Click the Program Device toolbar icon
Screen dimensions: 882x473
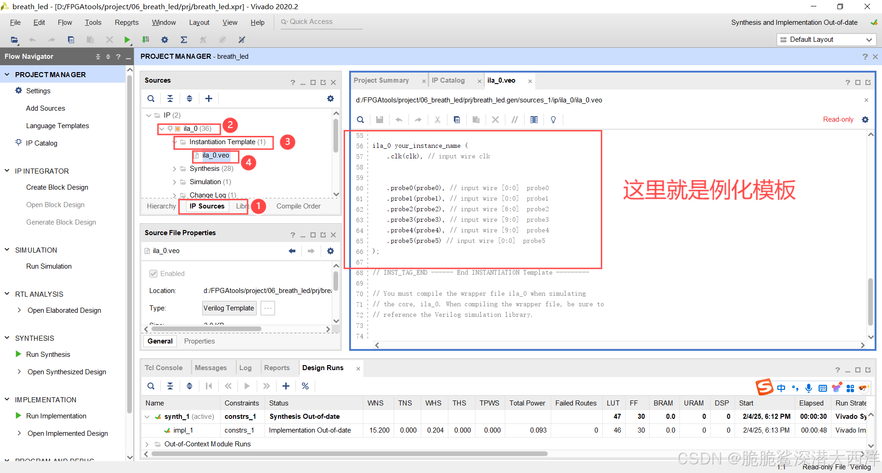coord(146,40)
